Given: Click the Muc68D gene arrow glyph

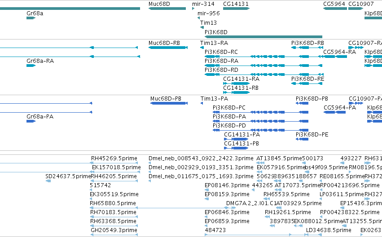Looking at the screenshot, I should [x=167, y=9].
